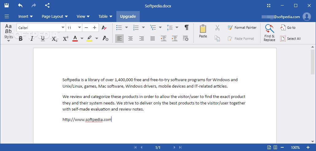Decrease font size with minus button
Image resolution: width=316 pixels, height=151 pixels.
86,28
